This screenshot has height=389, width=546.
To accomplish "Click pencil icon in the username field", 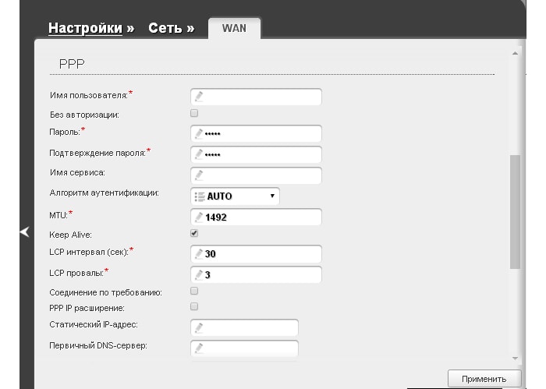I will tap(199, 97).
